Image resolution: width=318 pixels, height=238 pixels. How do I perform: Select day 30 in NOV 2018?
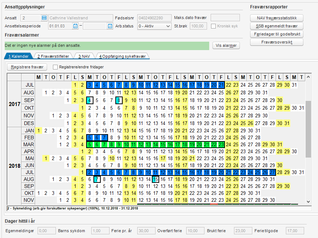[x=272, y=200]
